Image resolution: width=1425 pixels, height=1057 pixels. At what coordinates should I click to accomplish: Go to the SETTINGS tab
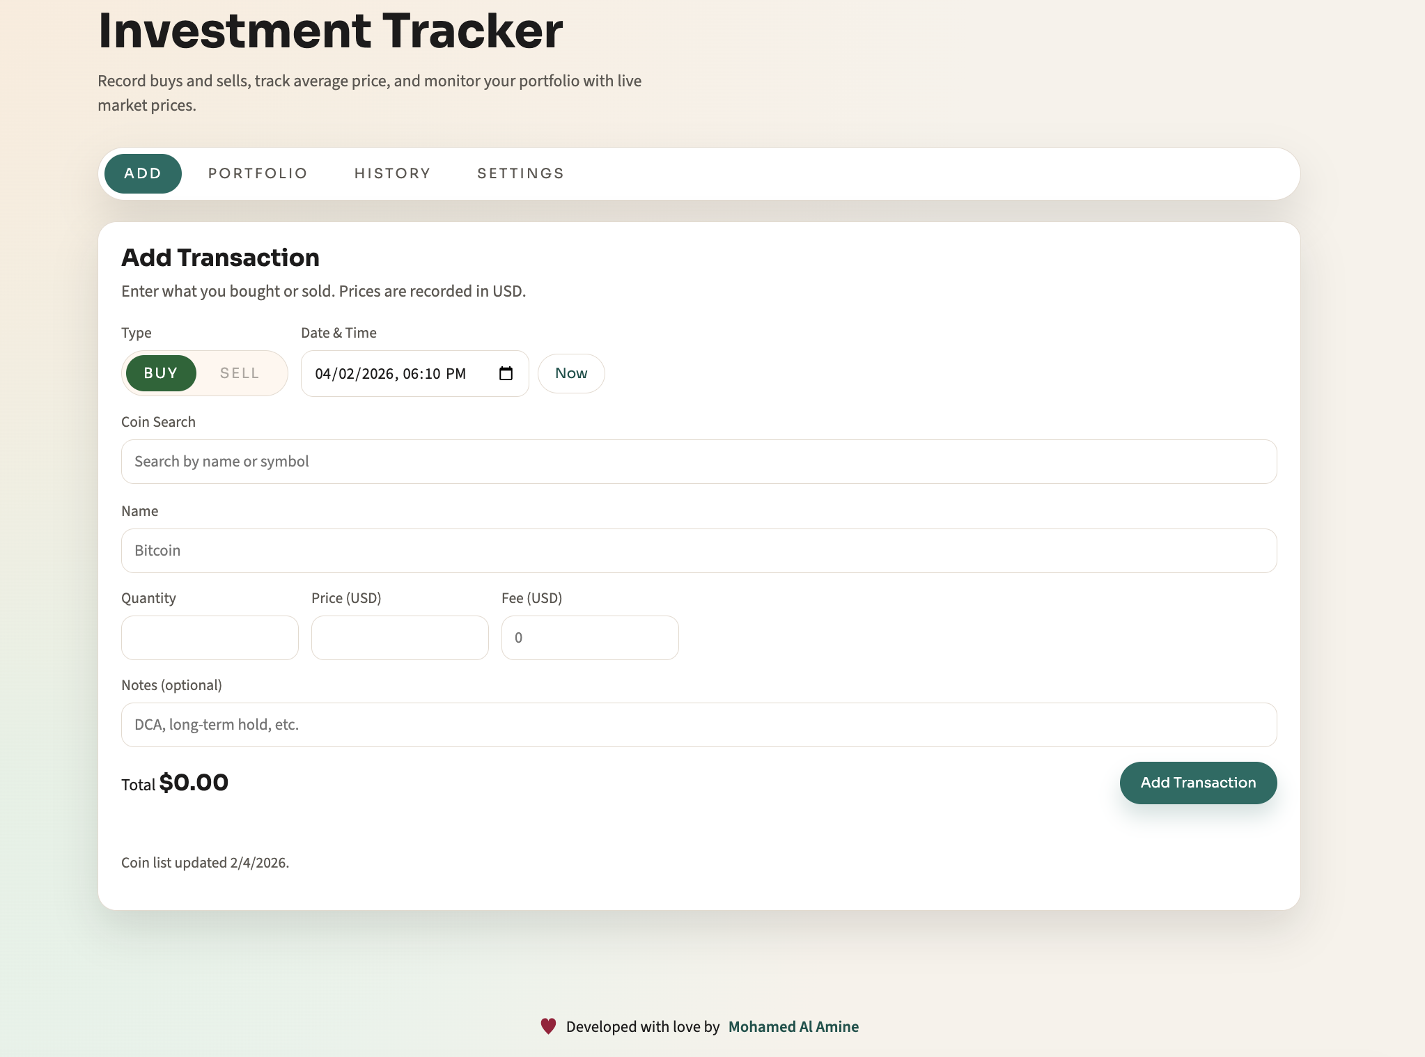point(520,173)
